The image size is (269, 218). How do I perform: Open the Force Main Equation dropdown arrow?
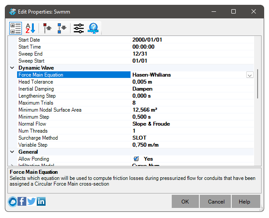pyautogui.click(x=250, y=75)
